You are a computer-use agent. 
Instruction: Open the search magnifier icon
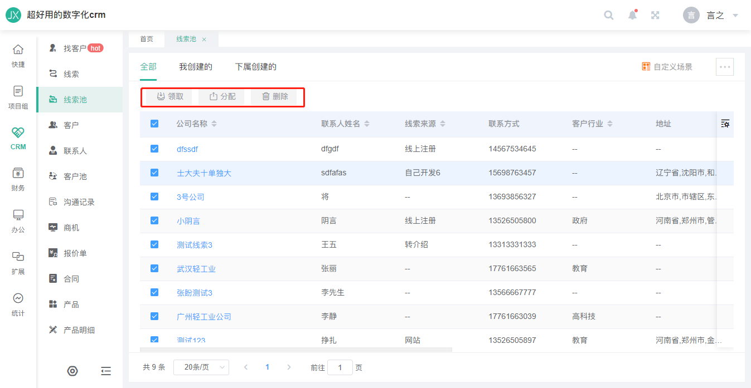(x=609, y=15)
